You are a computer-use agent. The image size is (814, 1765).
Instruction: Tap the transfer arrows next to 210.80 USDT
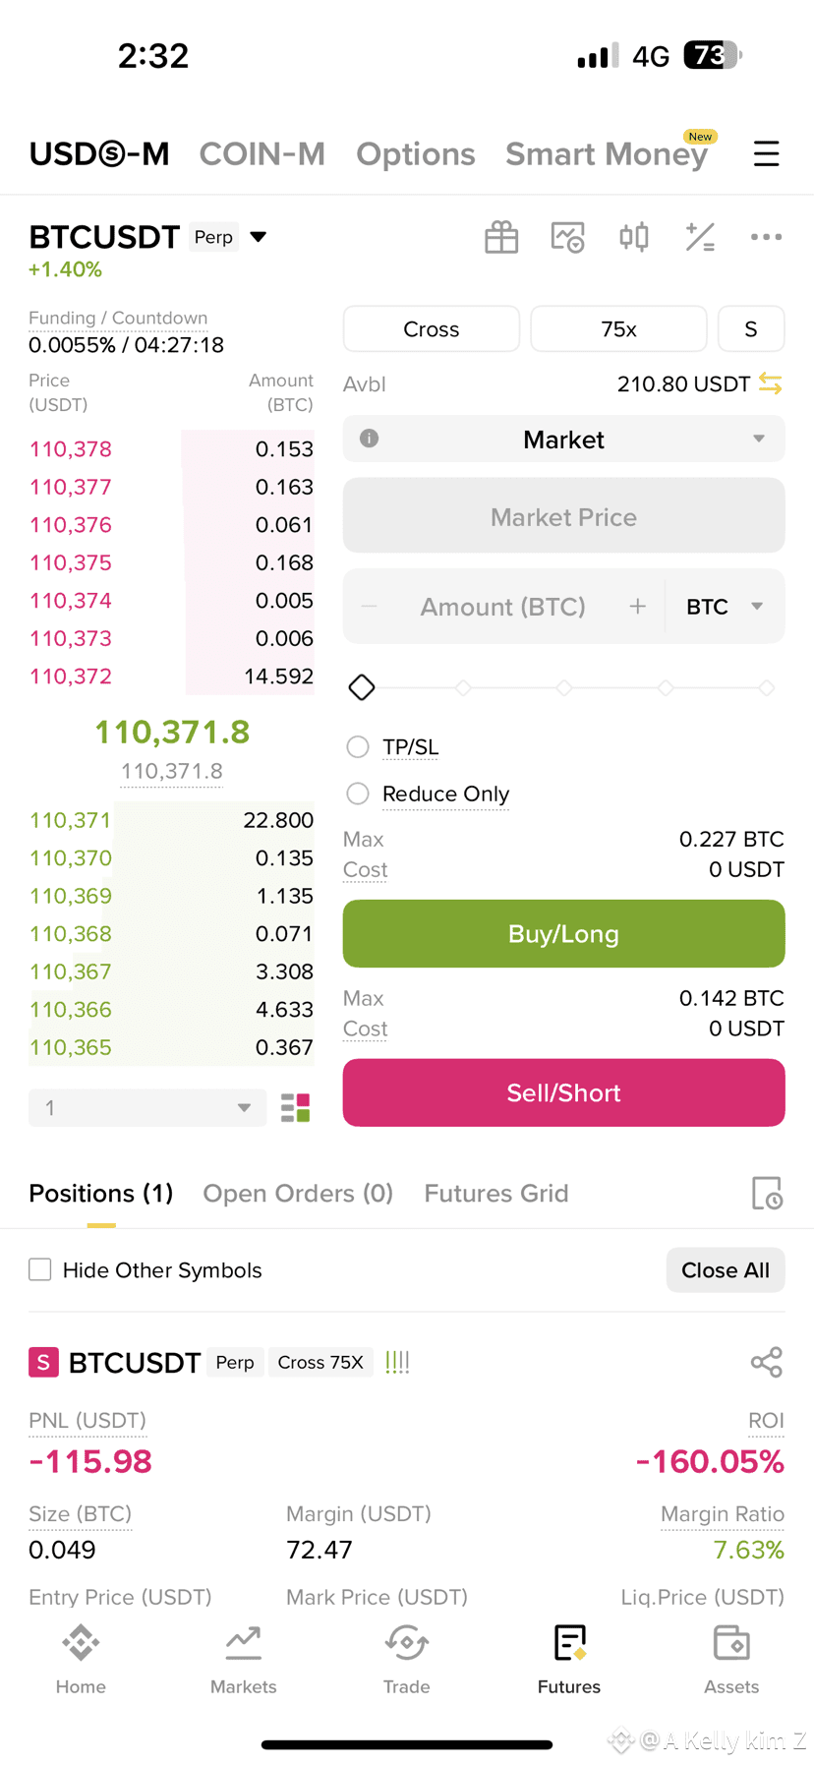[771, 383]
